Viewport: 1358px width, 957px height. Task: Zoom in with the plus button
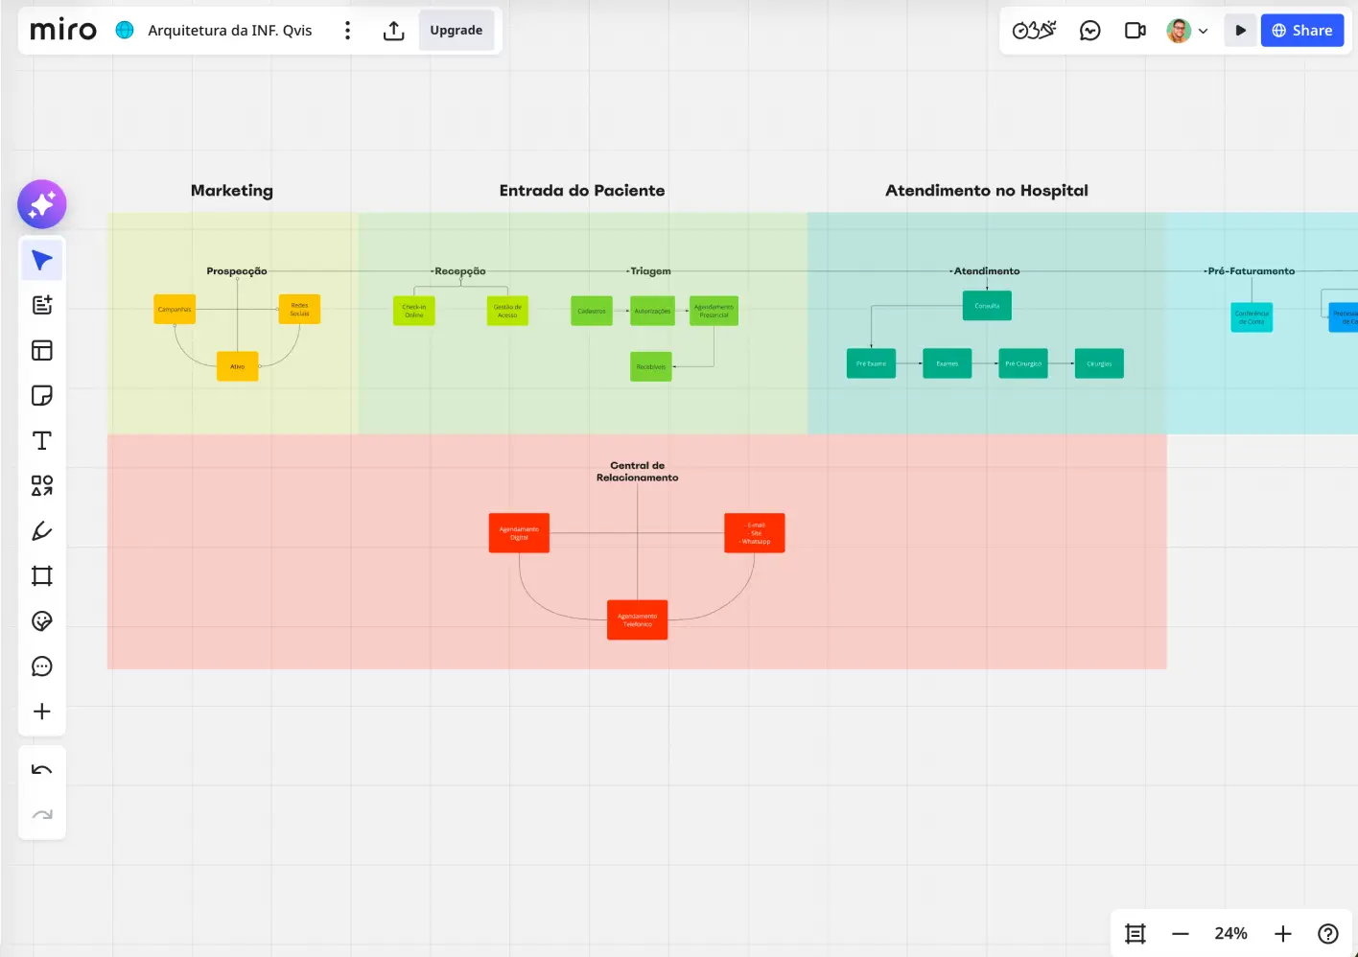click(x=1283, y=934)
